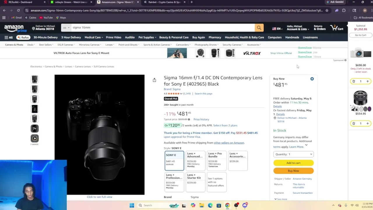Open Microsoft Store from taskbar
The height and width of the screenshot is (210, 373).
[x=219, y=205]
